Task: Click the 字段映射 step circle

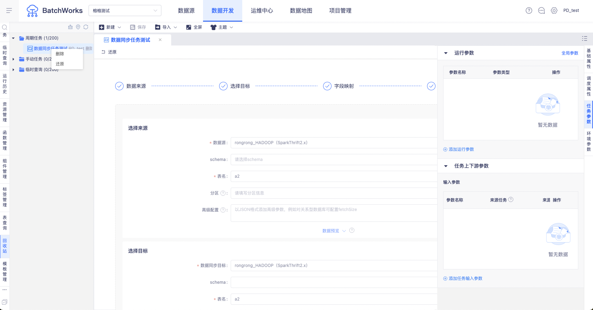Action: tap(327, 86)
